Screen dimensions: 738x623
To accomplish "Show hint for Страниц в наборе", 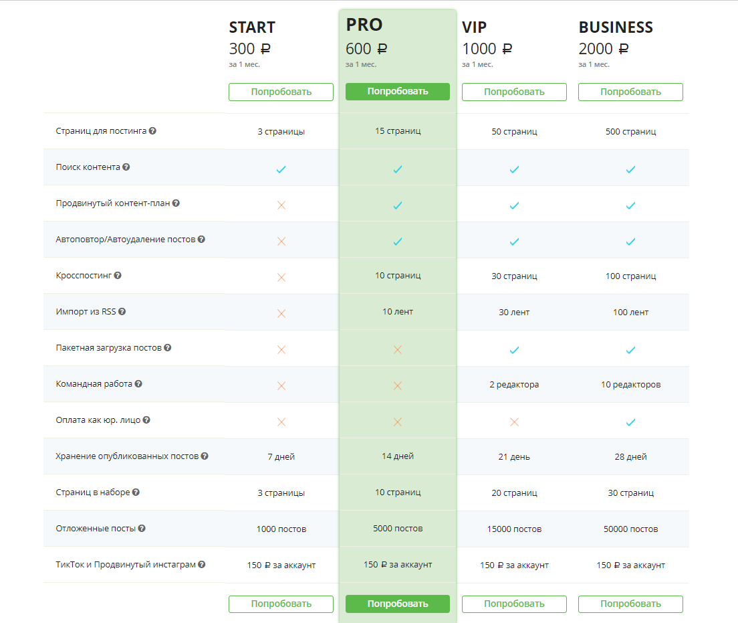I will (x=136, y=493).
